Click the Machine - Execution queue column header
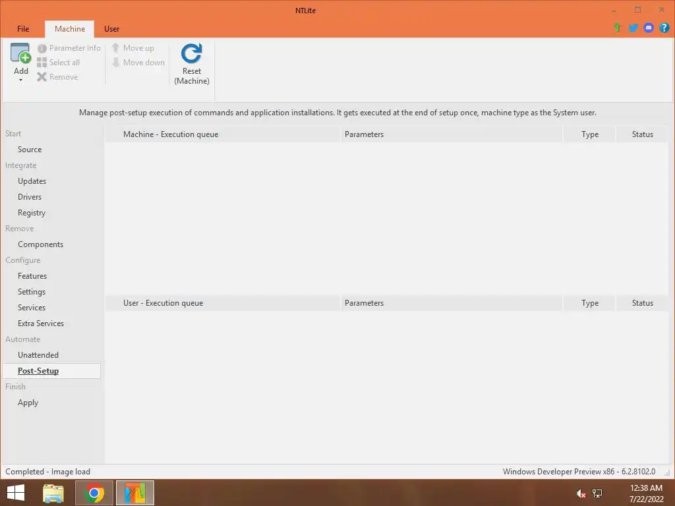This screenshot has width=675, height=506. click(x=223, y=134)
